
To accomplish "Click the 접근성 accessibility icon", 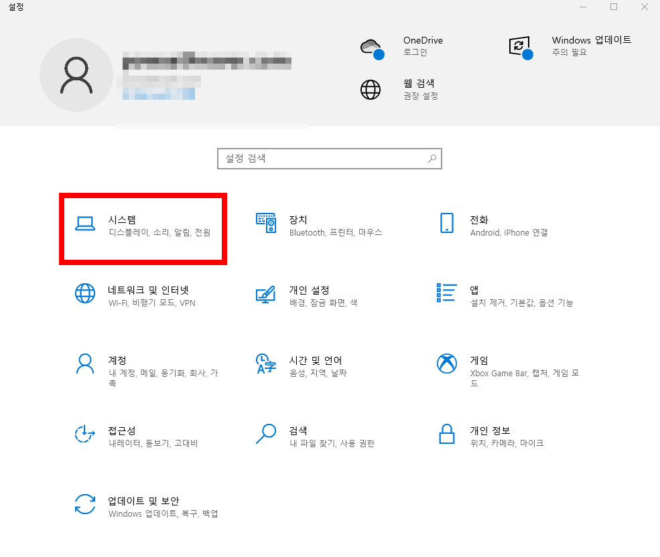I will [85, 435].
